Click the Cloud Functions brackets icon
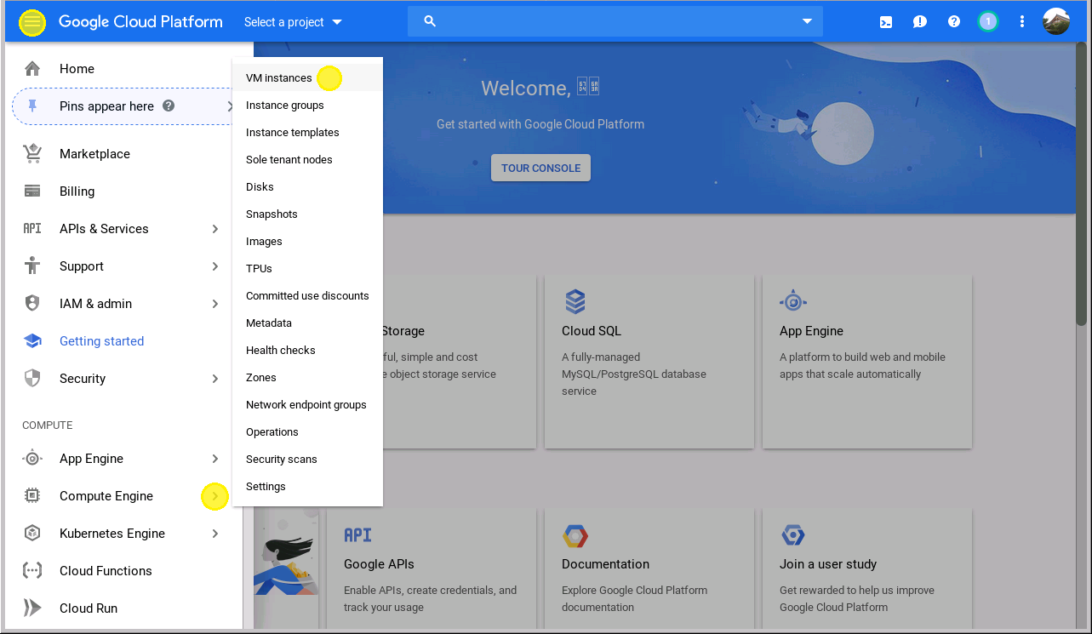The image size is (1092, 634). [32, 571]
